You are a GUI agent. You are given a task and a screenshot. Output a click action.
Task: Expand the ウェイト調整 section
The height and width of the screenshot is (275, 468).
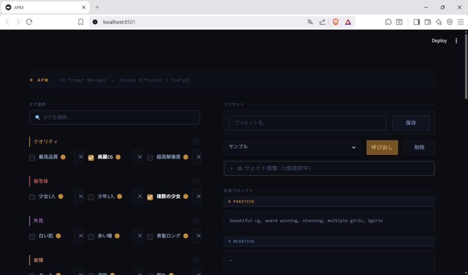point(329,168)
